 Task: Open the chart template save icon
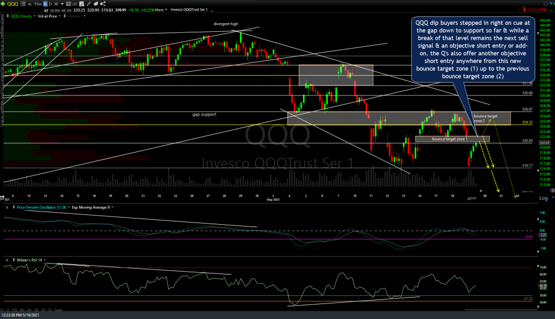pyautogui.click(x=82, y=4)
